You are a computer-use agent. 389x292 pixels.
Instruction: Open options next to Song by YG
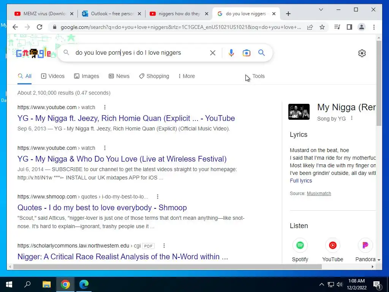(351, 119)
